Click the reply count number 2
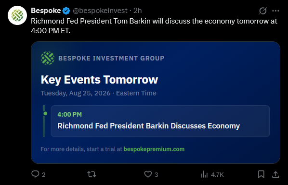Screen dimensions: 288x185 point(43,175)
